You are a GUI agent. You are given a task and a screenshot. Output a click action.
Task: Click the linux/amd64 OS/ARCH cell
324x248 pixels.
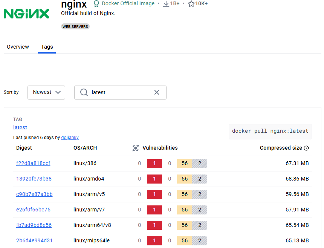[89, 179]
